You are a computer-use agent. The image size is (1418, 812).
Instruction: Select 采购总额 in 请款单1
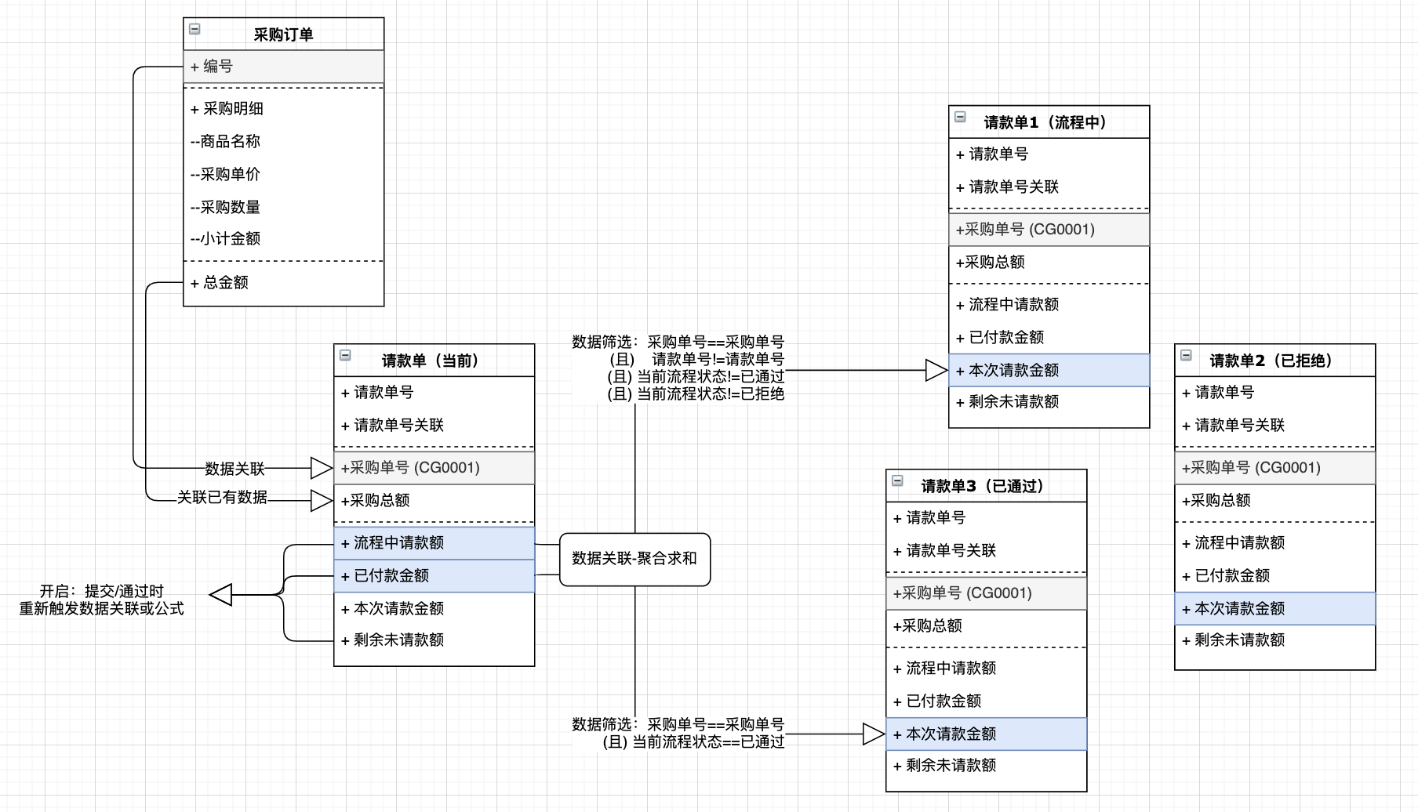[1049, 263]
